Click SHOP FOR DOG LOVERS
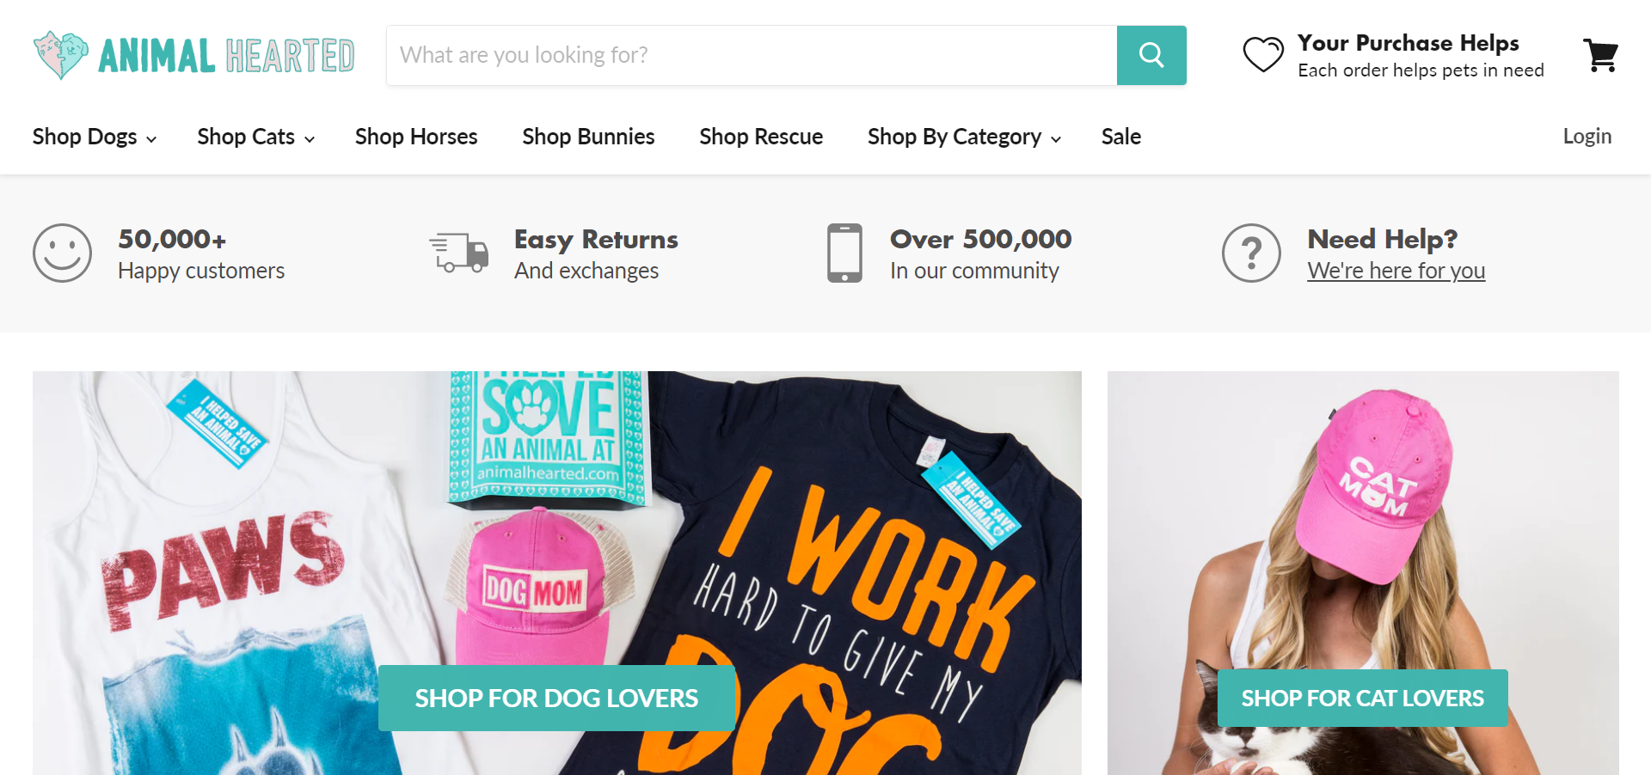1651x775 pixels. click(x=555, y=698)
